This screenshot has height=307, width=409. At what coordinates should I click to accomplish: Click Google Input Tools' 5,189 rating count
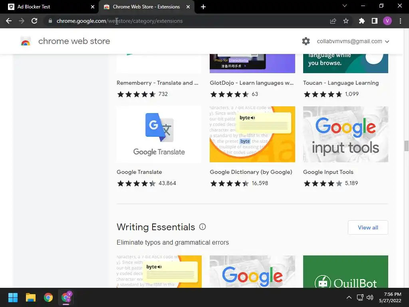point(351,183)
